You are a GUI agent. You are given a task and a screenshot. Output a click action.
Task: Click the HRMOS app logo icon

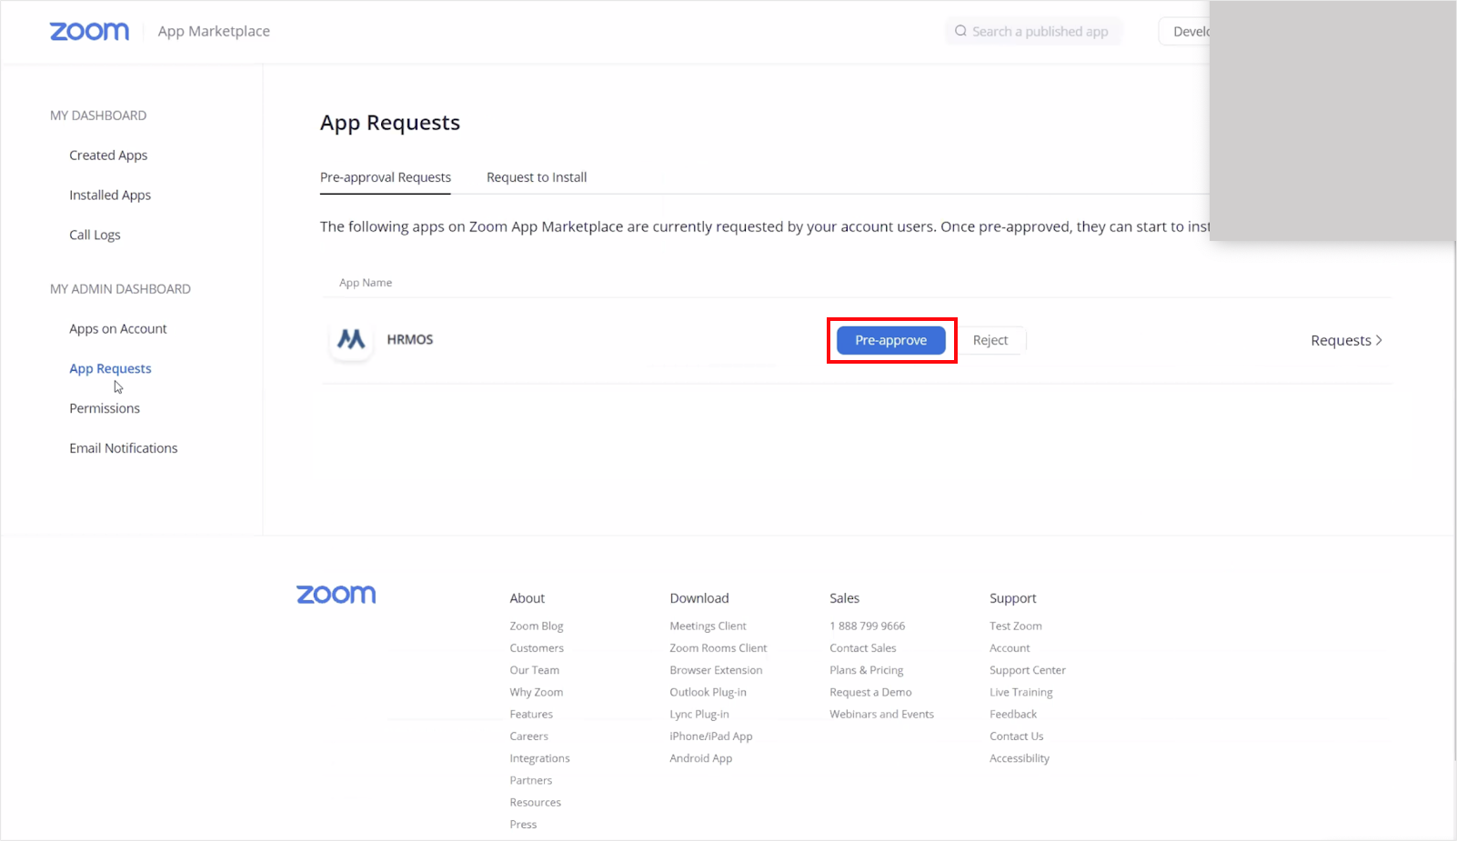[x=351, y=340]
